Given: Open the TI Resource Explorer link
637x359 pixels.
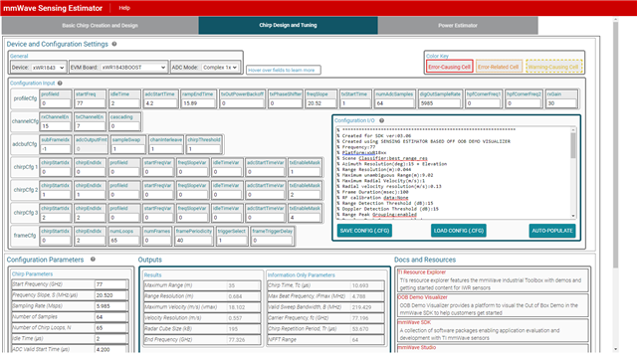Looking at the screenshot, I should click(422, 272).
